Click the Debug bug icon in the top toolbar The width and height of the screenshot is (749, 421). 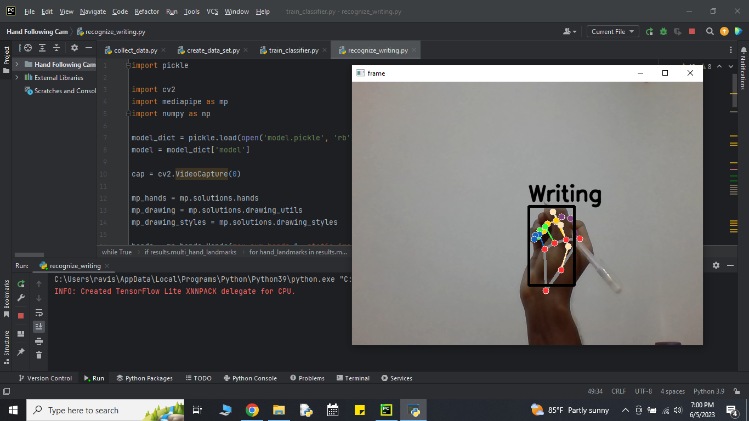click(x=663, y=32)
